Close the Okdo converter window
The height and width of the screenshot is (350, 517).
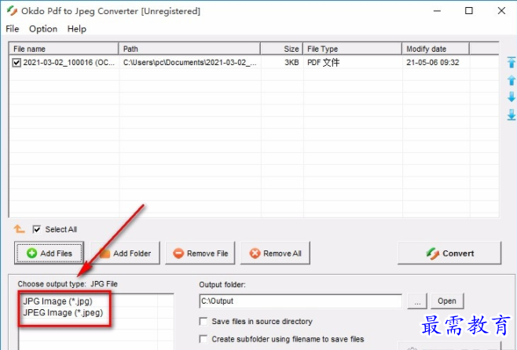501,11
